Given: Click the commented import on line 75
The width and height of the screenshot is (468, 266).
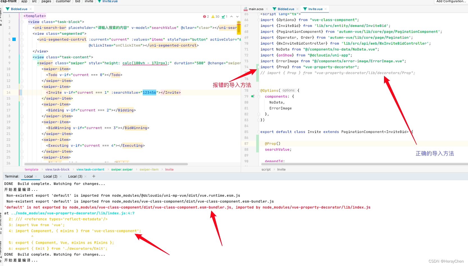Looking at the screenshot, I should click(x=338, y=73).
